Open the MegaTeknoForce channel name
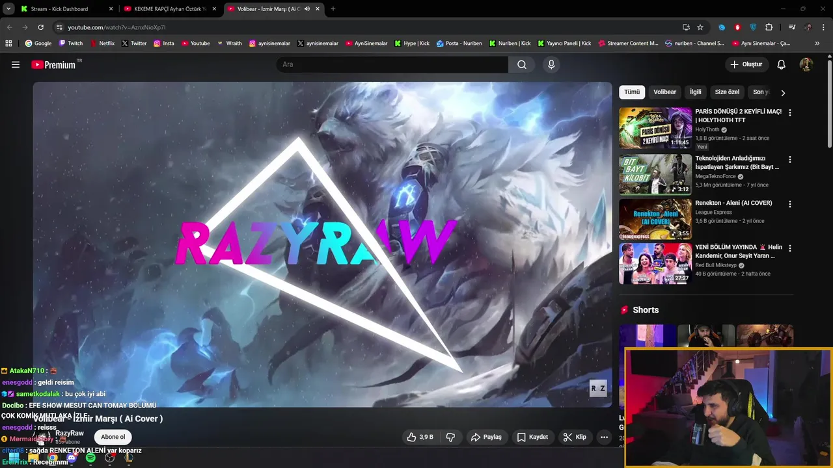 point(715,176)
